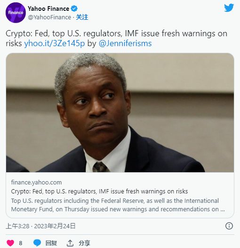Visit the @Jenniferisms mention

[125, 43]
